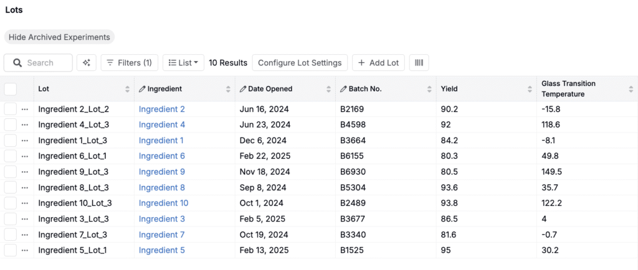Sort by Glass Transition Temperature arrows
The image size is (638, 270).
click(x=631, y=89)
